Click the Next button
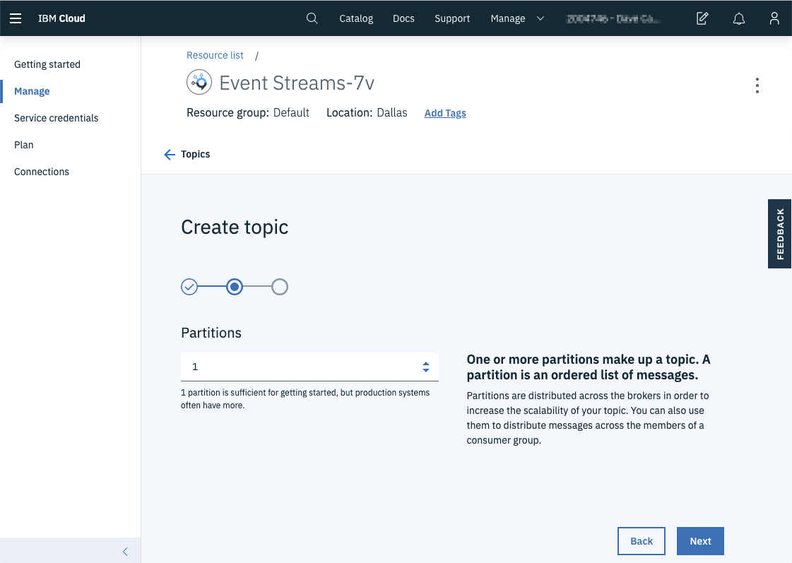The width and height of the screenshot is (792, 563). pos(700,541)
